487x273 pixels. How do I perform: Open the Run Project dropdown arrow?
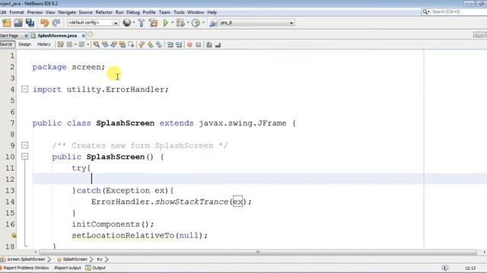tap(173, 23)
